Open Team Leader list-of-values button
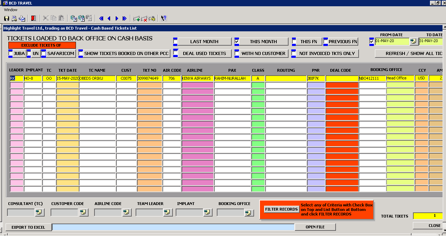 click(x=168, y=212)
